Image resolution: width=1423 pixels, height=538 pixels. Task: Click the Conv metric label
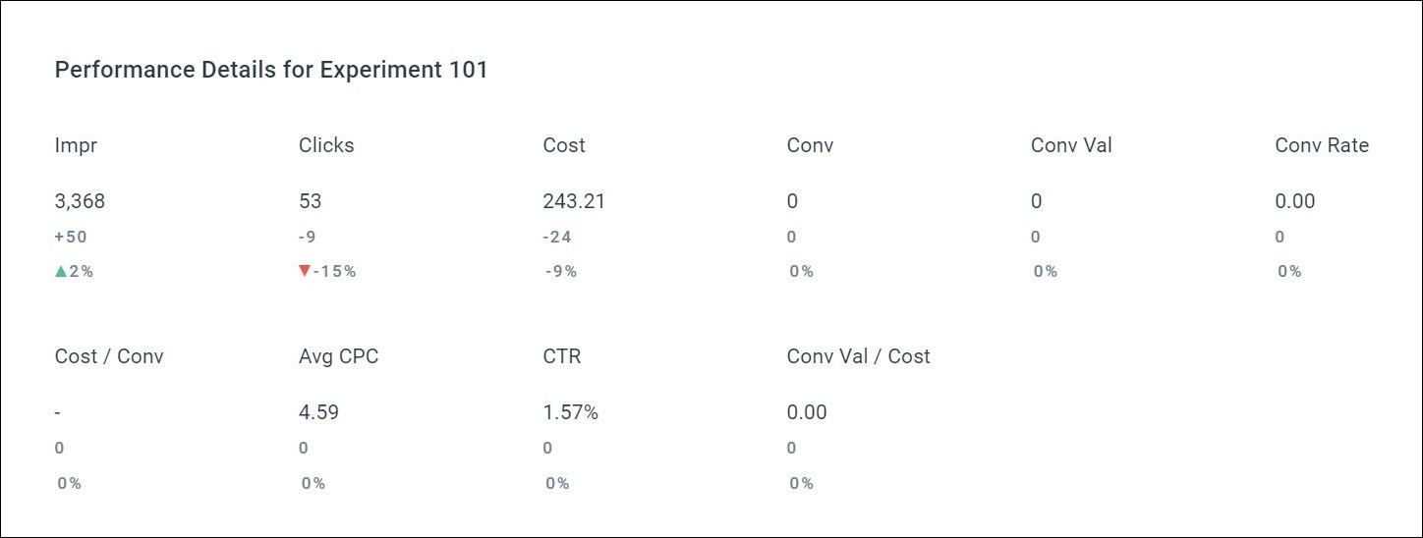click(x=810, y=145)
